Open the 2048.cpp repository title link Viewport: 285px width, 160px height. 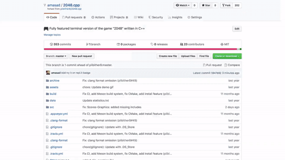coord(71,5)
